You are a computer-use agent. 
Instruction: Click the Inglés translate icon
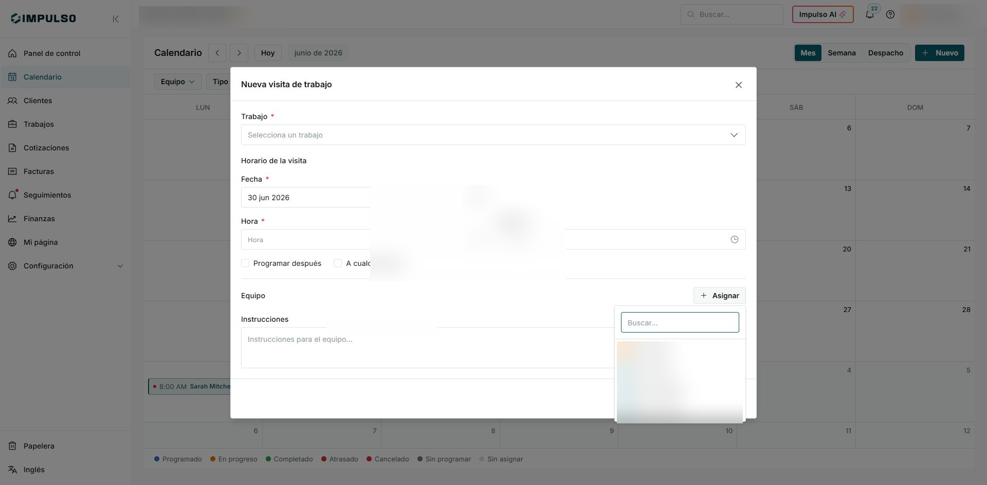pos(12,470)
